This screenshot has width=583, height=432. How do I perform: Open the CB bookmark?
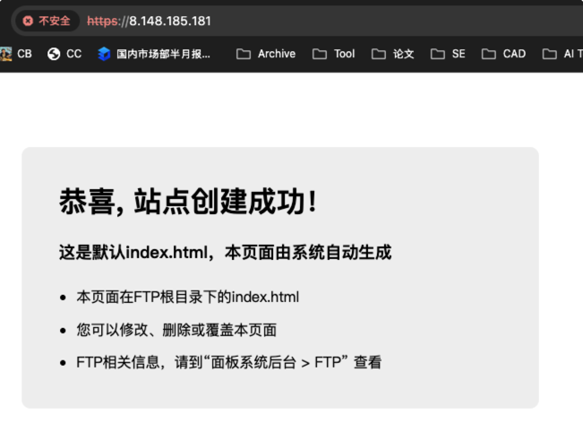point(16,54)
